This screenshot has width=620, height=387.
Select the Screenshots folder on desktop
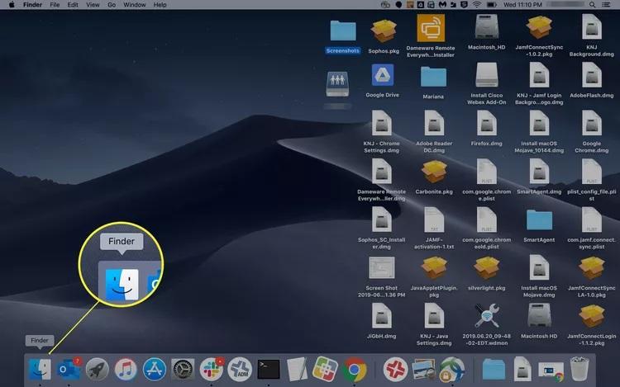(x=342, y=31)
